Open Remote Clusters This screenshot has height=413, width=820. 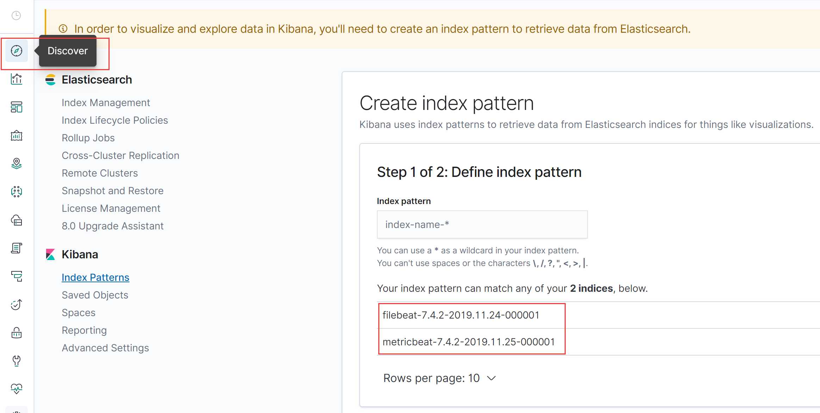point(100,173)
